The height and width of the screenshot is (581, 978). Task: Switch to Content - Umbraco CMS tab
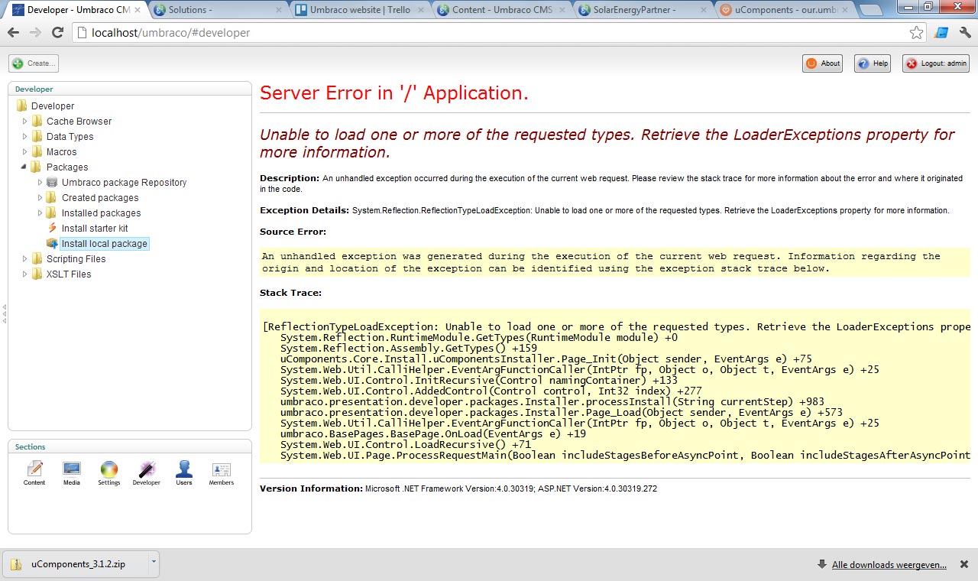pos(500,10)
